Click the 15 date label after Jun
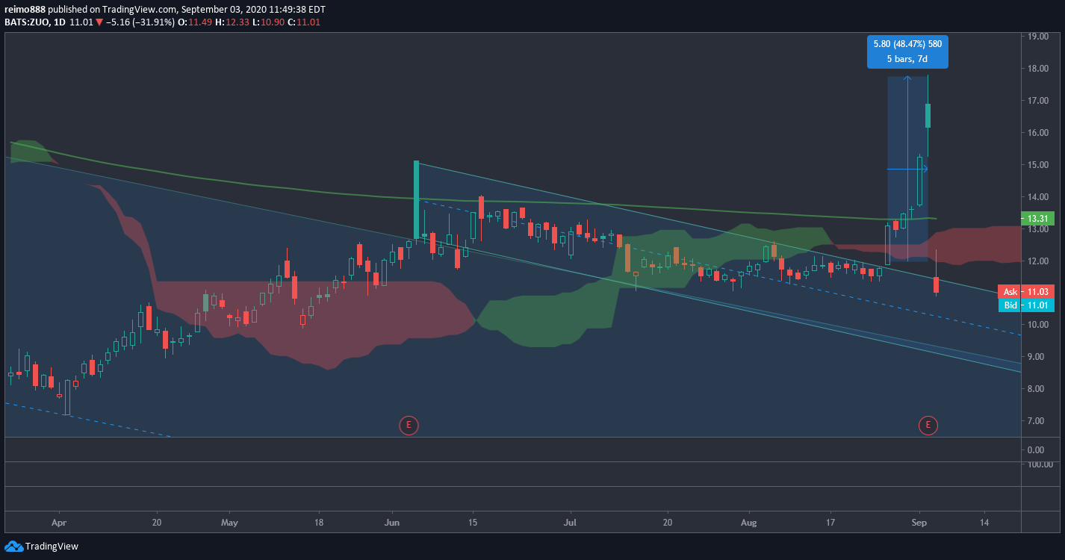 click(x=472, y=523)
